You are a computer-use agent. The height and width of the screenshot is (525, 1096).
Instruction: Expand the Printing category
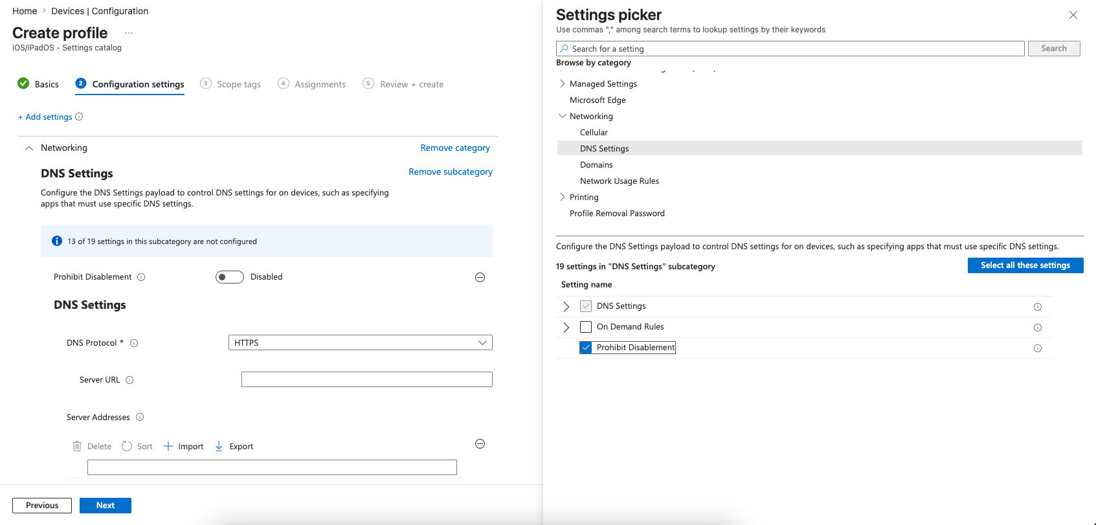[x=562, y=197]
